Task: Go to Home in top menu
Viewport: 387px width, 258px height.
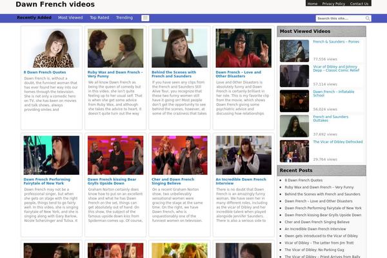Action: point(312,4)
